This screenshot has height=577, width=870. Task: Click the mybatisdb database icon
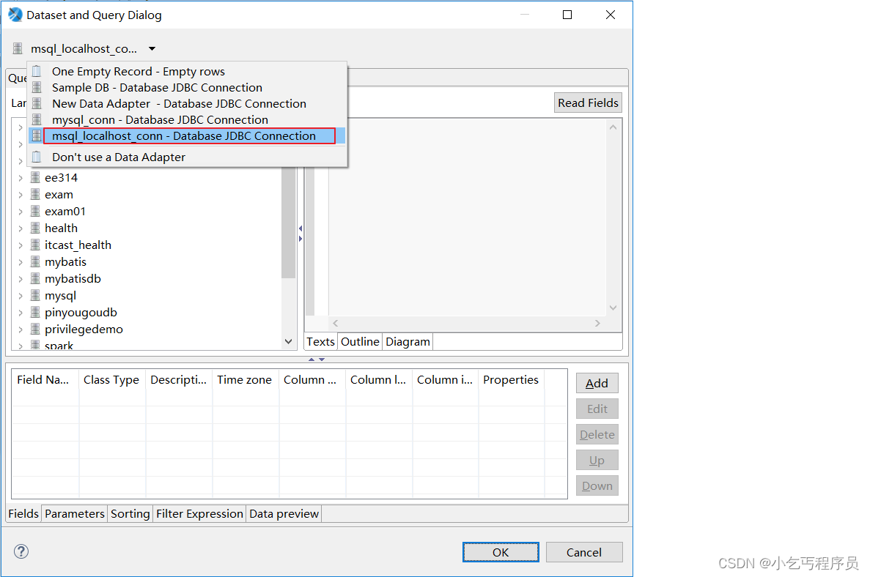point(35,278)
